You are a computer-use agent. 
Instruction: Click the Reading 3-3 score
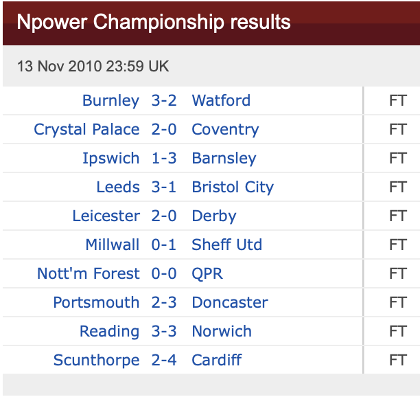point(164,332)
